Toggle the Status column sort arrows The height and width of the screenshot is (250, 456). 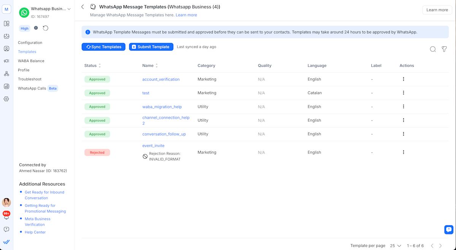[100, 65]
